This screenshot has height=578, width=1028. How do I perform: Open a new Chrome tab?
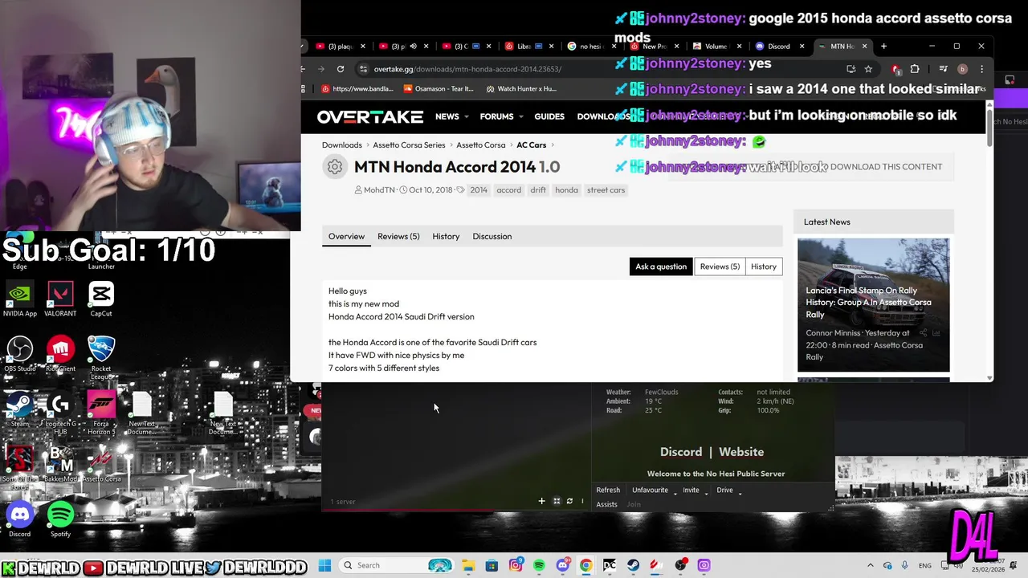tap(883, 47)
